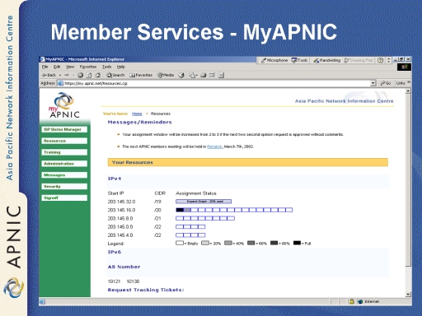Click the Refresh page icon
Image resolution: width=422 pixels, height=316 pixels.
[89, 75]
